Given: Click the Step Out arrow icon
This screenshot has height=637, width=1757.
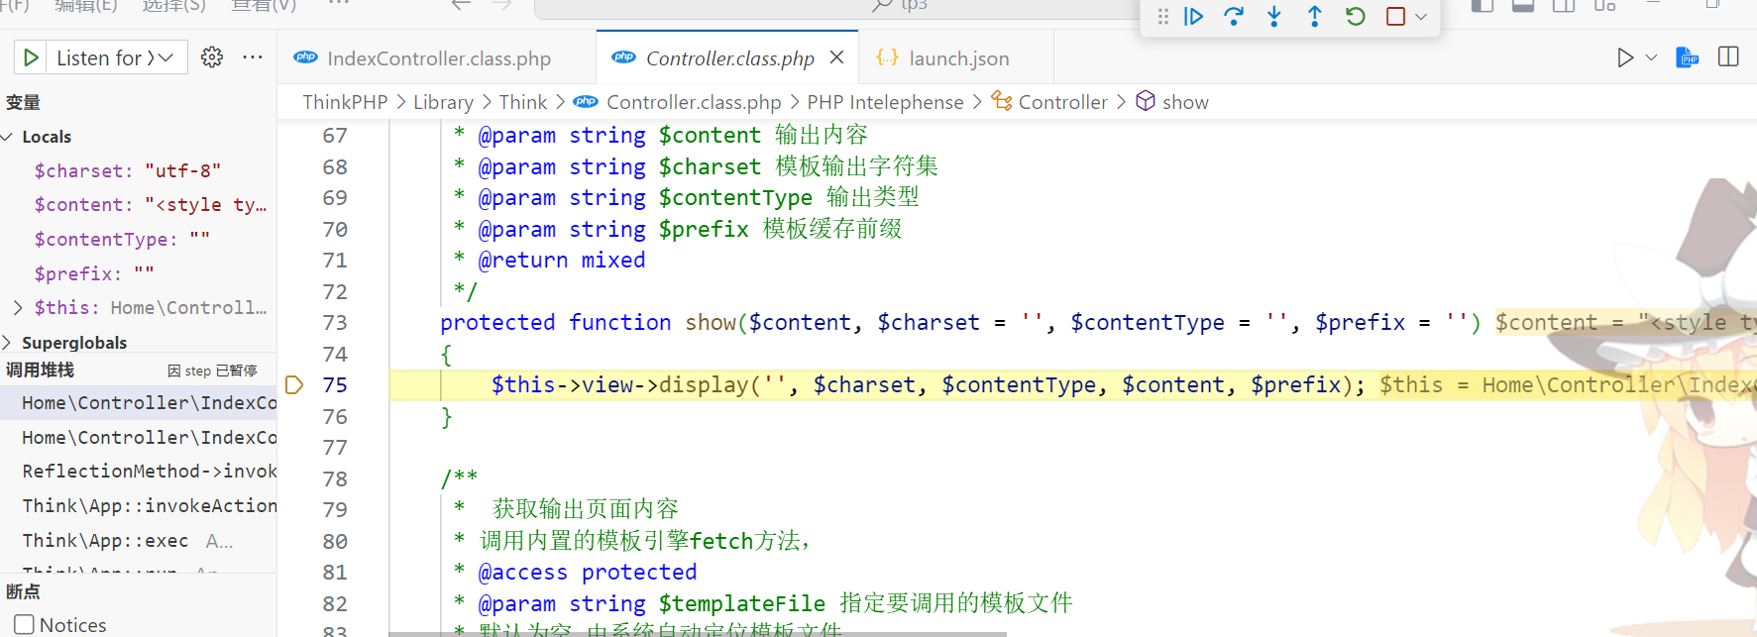Looking at the screenshot, I should point(1314,16).
